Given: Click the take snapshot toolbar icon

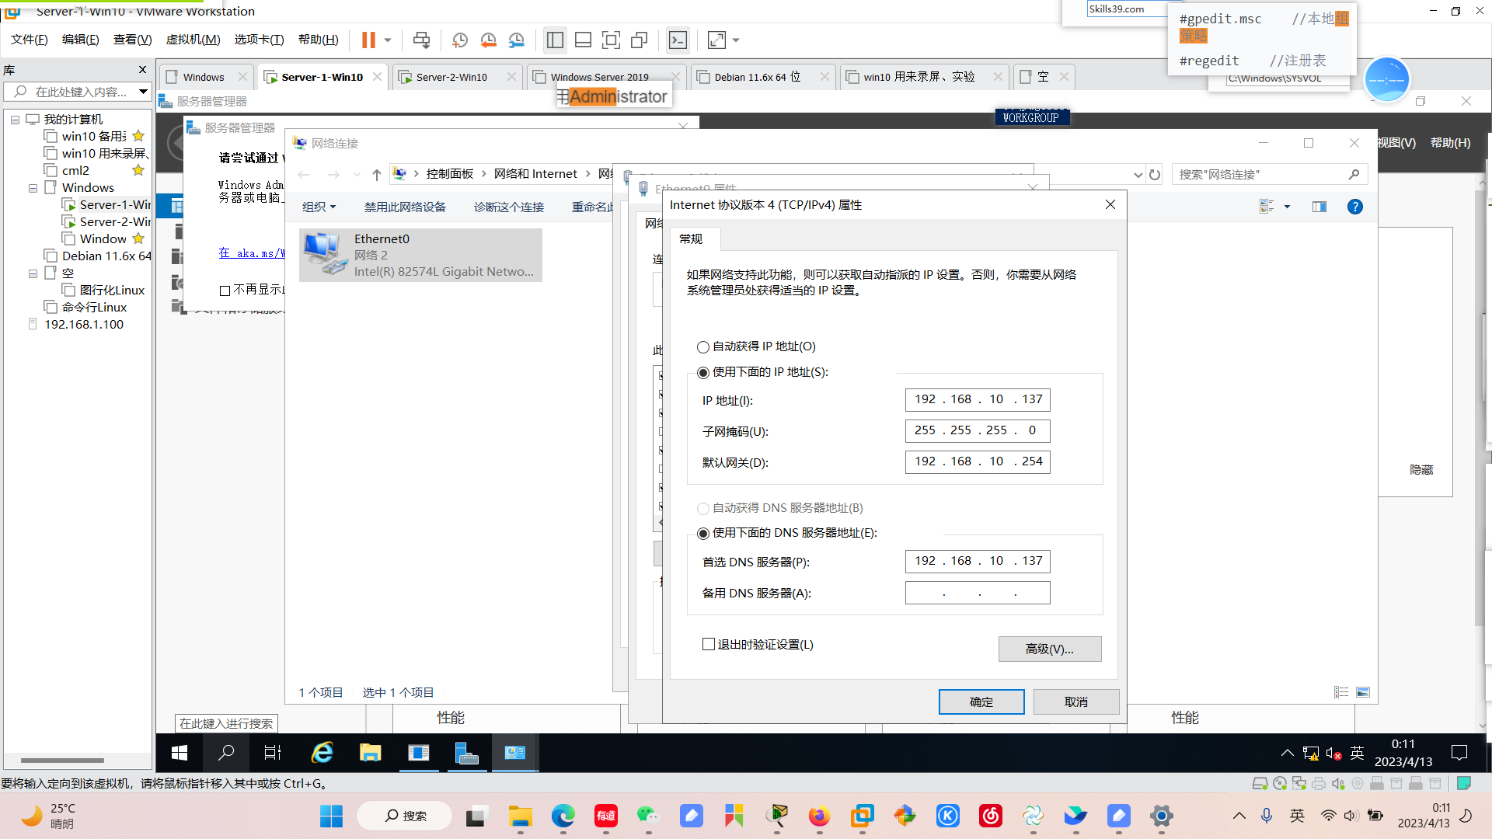Looking at the screenshot, I should [460, 40].
